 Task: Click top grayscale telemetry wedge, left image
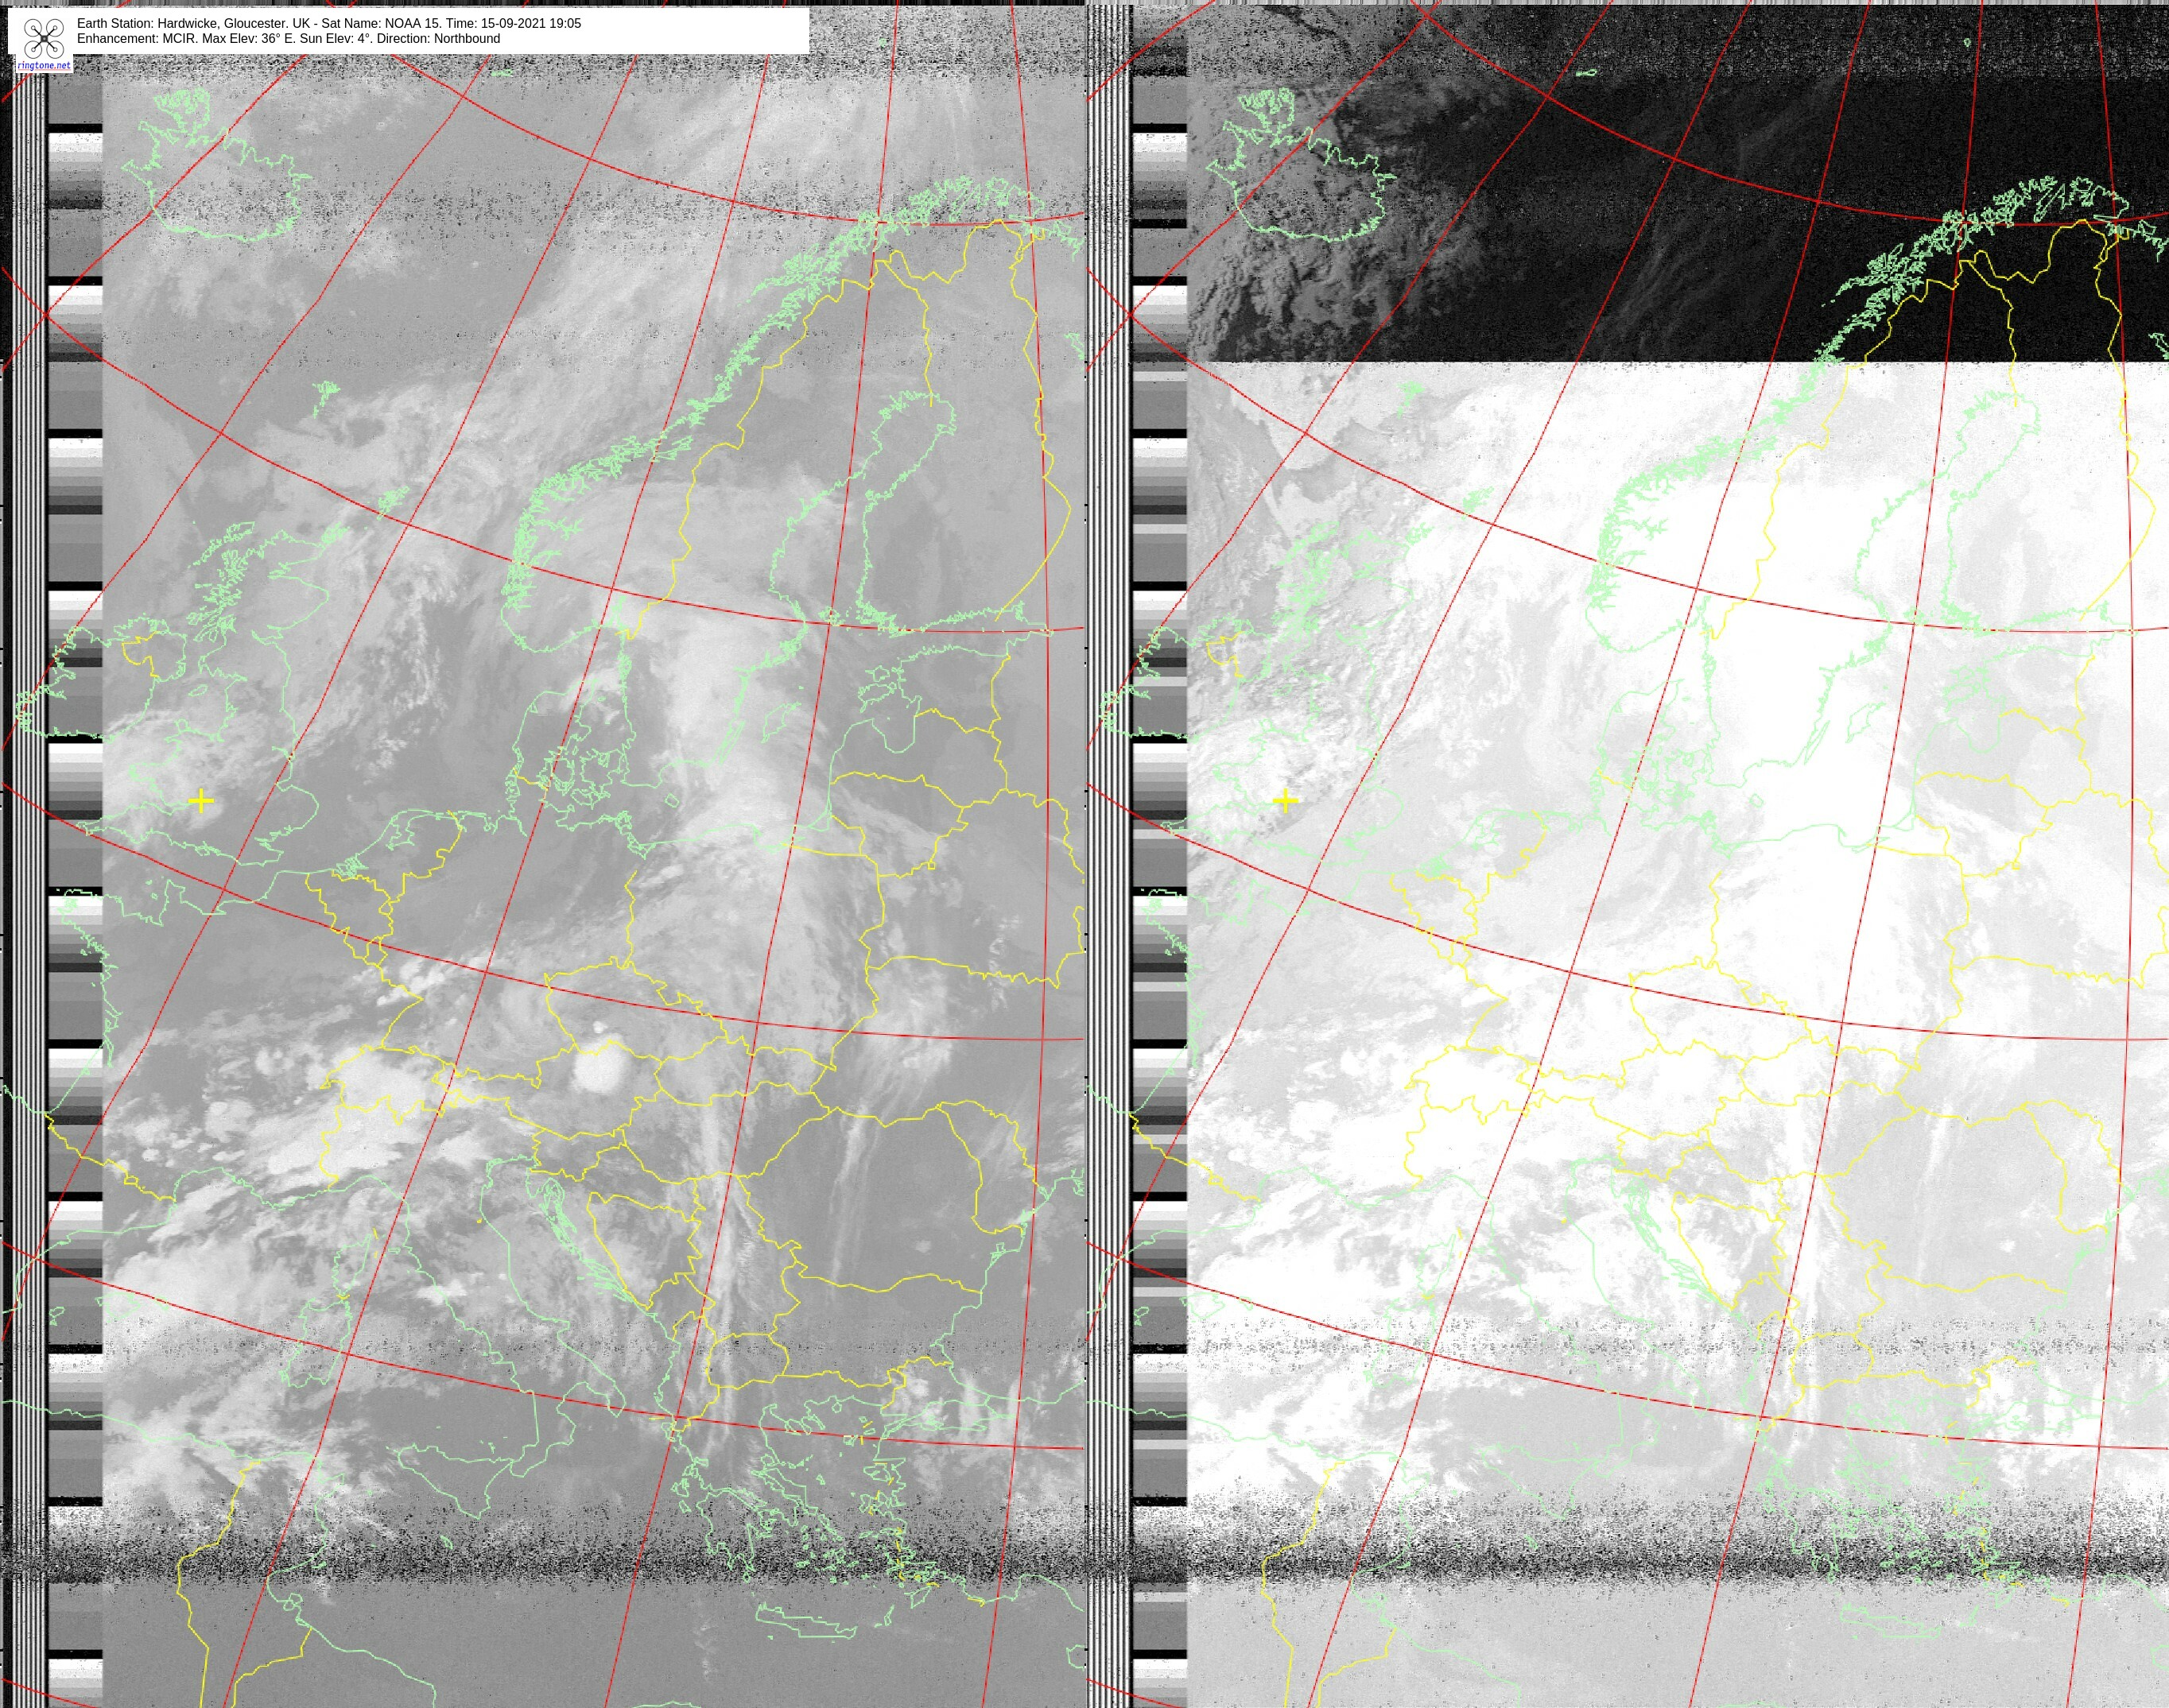pyautogui.click(x=75, y=170)
